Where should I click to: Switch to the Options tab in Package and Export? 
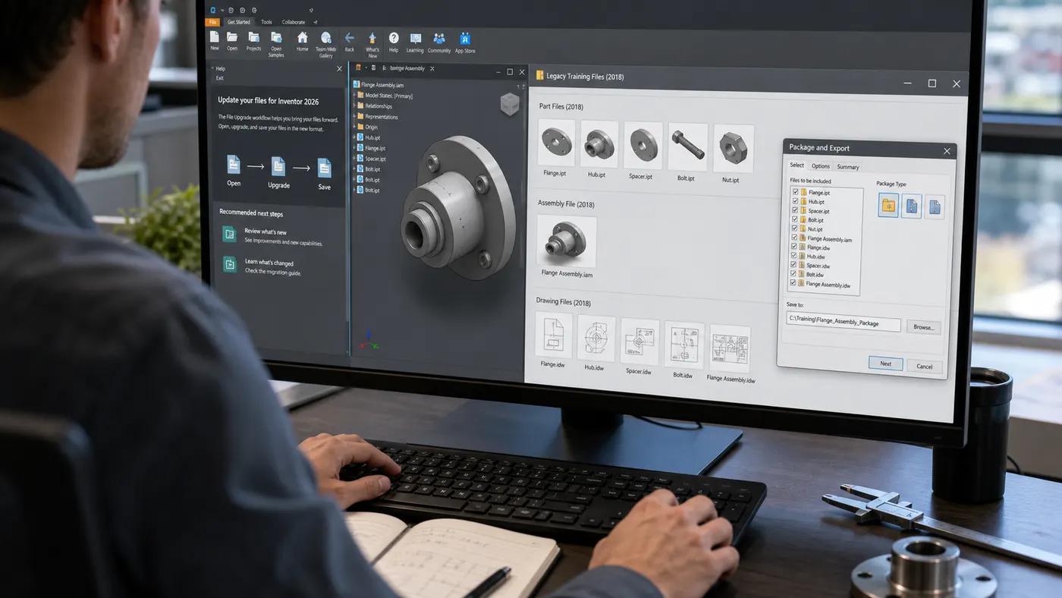coord(820,166)
